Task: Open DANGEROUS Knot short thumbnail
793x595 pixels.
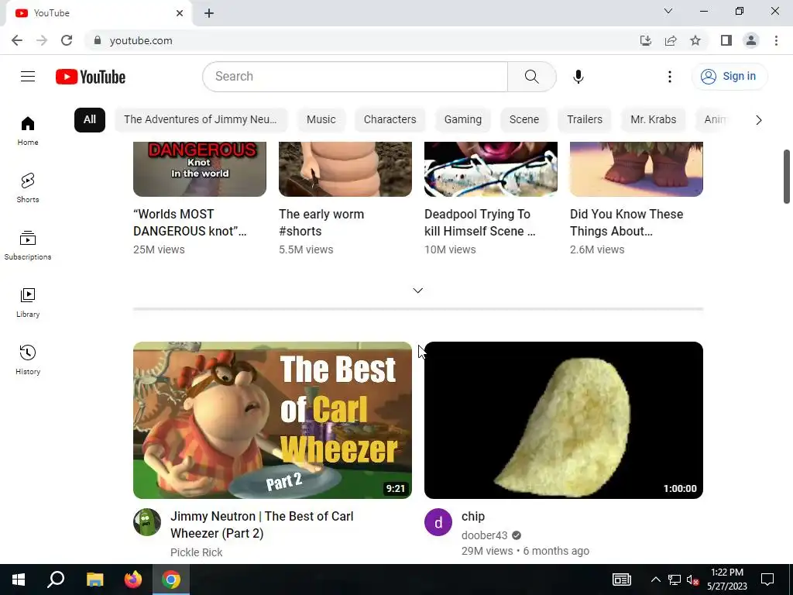Action: [x=200, y=169]
